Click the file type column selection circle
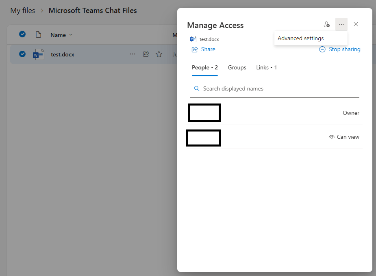The width and height of the screenshot is (376, 276). click(38, 34)
